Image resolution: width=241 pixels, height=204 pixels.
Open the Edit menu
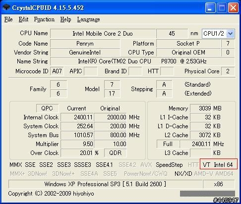tap(23, 19)
